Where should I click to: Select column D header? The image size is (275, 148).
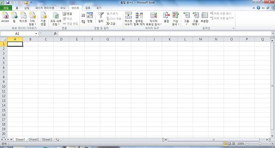[61, 39]
